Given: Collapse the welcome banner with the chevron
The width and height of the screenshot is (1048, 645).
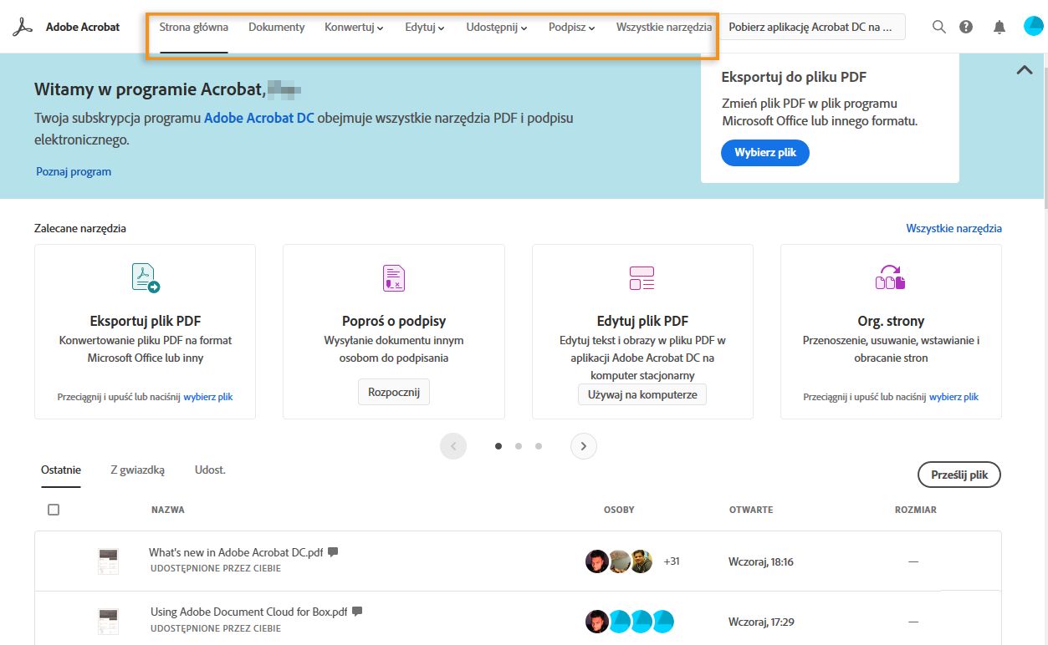Looking at the screenshot, I should click(1025, 70).
